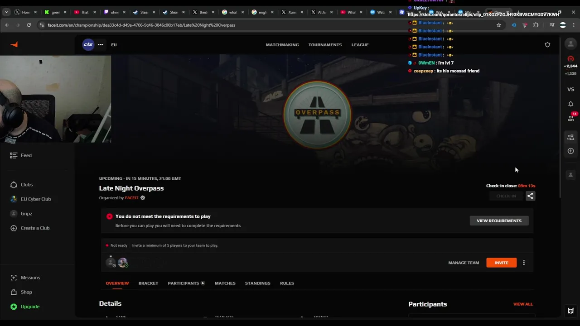Click the FACEIT orange logo
Viewport: 580px width, 326px height.
pyautogui.click(x=14, y=44)
